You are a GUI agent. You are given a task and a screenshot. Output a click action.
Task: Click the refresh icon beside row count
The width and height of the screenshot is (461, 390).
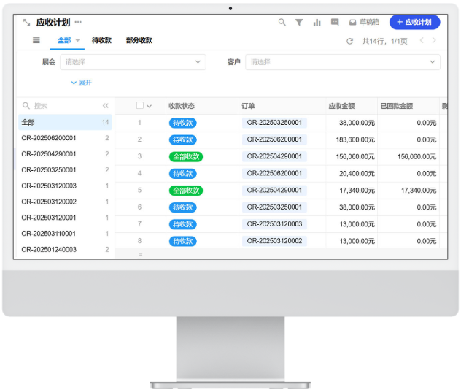[x=350, y=41]
